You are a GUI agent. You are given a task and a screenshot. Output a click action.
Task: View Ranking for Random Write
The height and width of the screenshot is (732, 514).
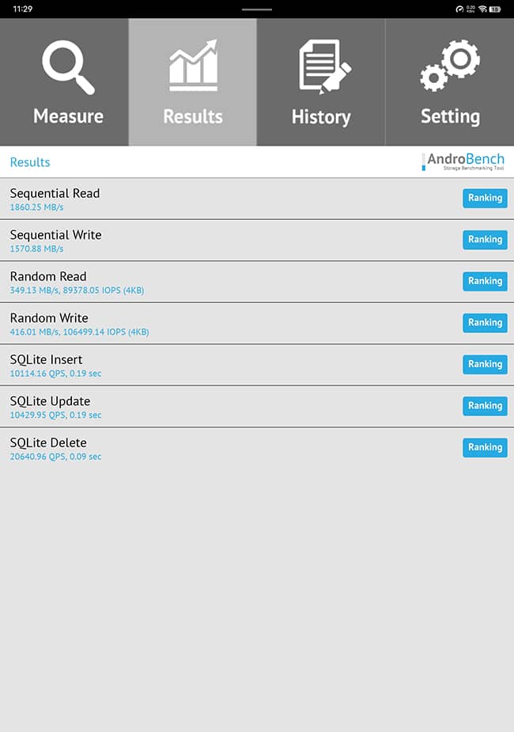(485, 323)
